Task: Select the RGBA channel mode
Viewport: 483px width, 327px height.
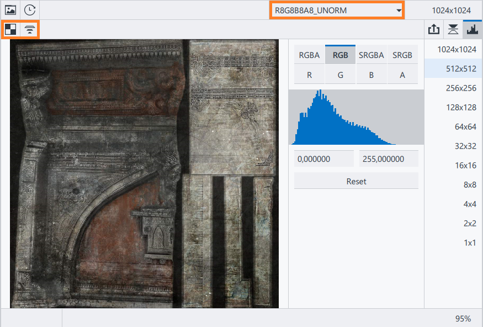Action: click(309, 55)
